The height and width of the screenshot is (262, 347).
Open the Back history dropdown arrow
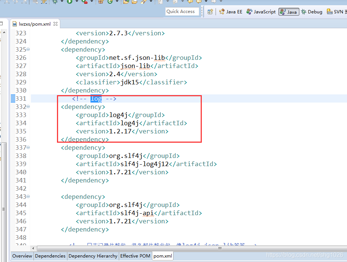pos(206,1)
